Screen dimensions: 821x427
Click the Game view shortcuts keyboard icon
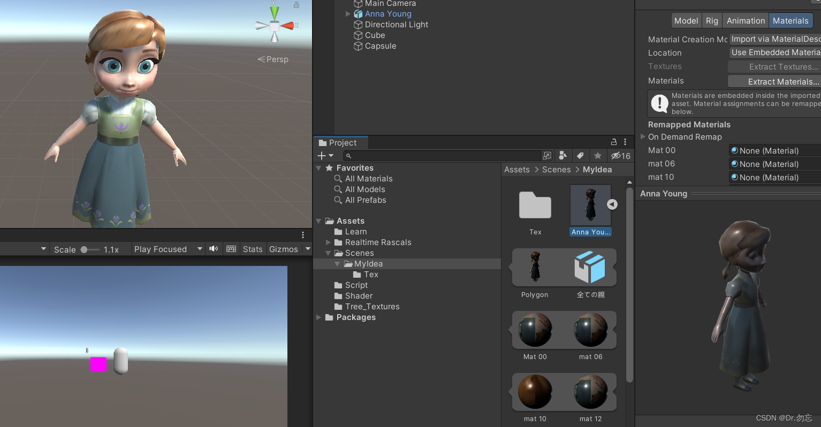[x=231, y=249]
